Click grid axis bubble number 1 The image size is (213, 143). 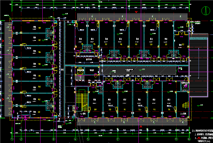(12, 139)
